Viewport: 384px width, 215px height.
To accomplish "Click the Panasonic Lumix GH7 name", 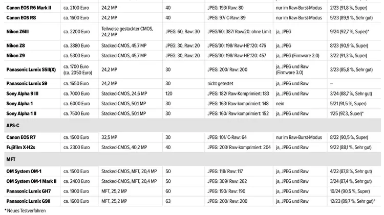I will 28,192.
